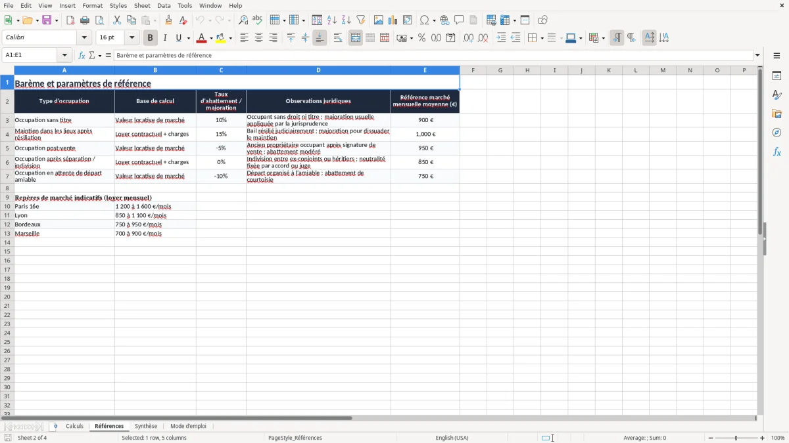This screenshot has height=443, width=789.
Task: Open the Data menu
Action: (164, 5)
